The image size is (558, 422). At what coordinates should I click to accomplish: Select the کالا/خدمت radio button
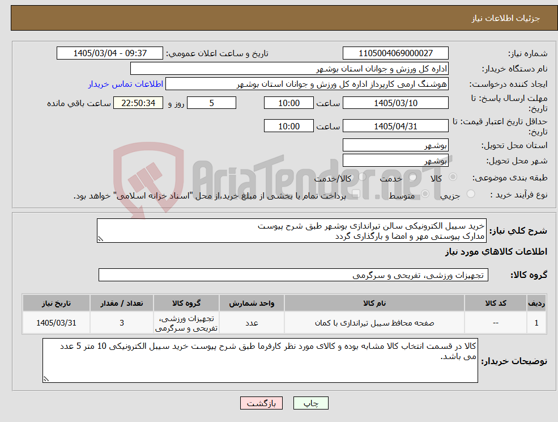pyautogui.click(x=362, y=177)
